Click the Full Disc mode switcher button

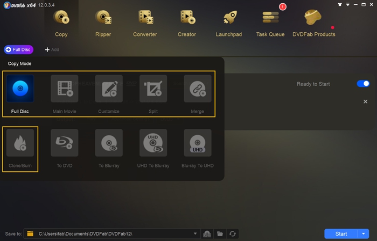coord(18,49)
